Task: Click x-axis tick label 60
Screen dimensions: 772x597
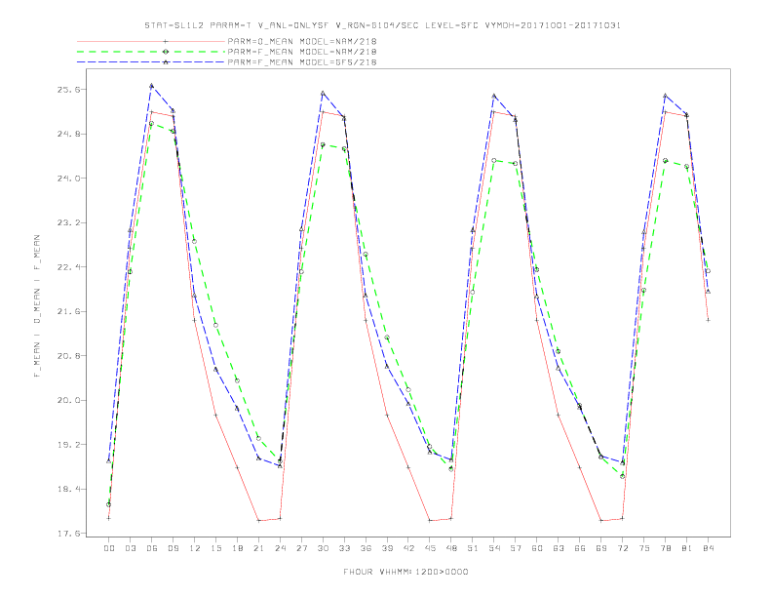Action: (537, 548)
